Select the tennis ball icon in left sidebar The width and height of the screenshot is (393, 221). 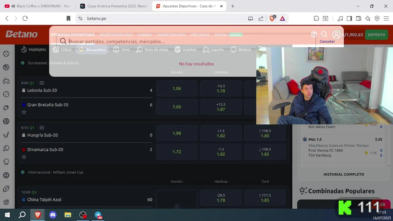point(6,54)
